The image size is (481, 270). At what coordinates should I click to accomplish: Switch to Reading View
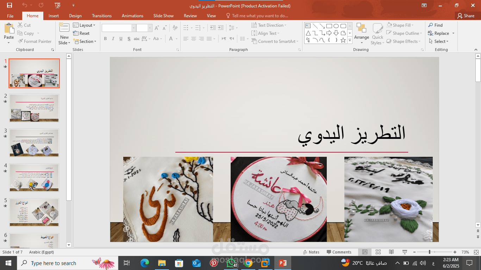391,252
